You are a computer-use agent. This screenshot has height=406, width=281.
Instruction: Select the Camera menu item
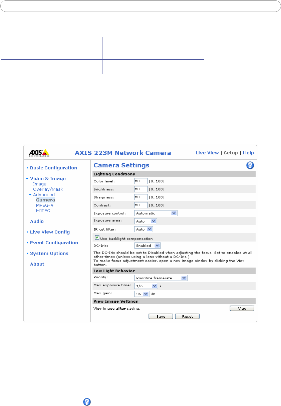coord(45,200)
